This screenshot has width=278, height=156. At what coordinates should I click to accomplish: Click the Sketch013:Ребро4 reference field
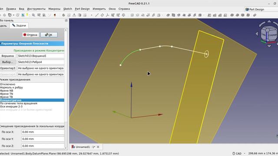[41, 62]
